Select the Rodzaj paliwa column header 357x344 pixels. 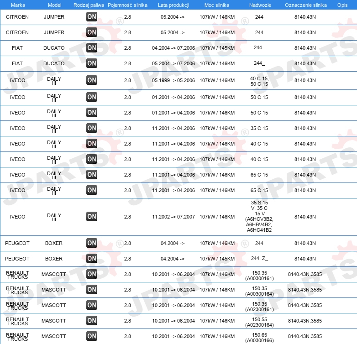pos(89,5)
